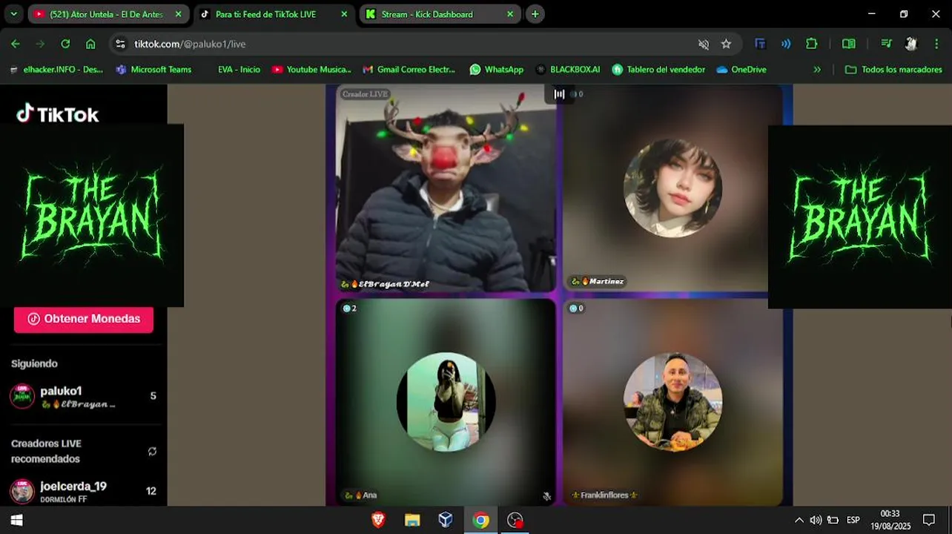Click the coin counter on Ana's tile
The height and width of the screenshot is (534, 952).
coord(349,309)
